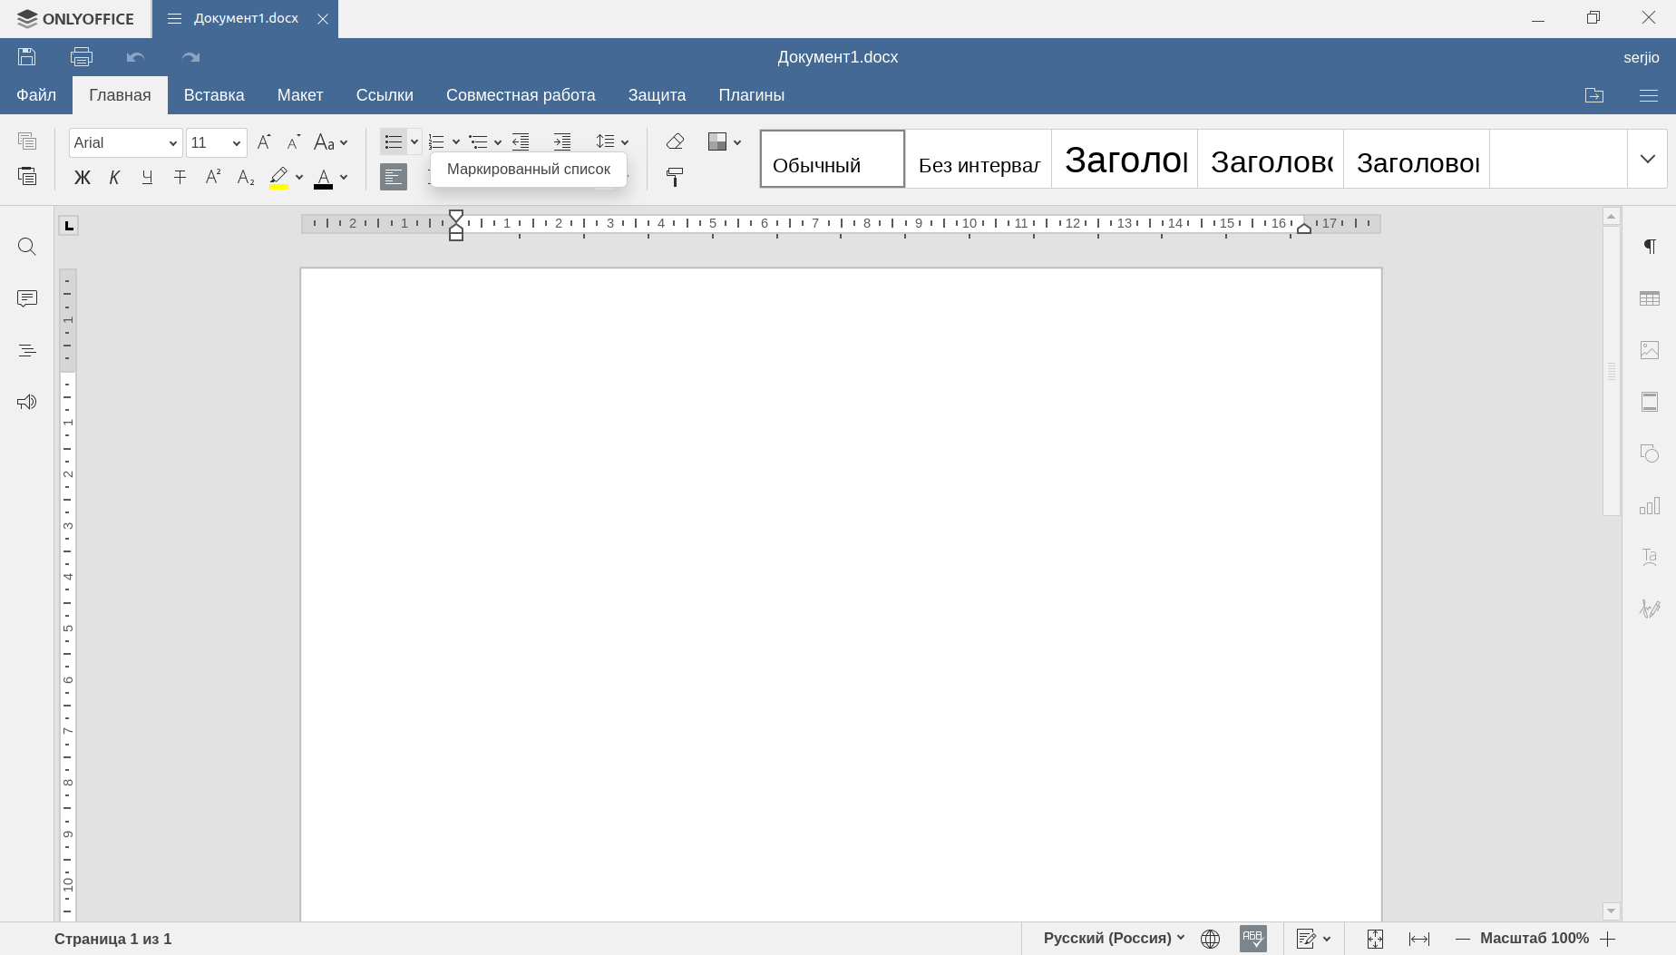Screen dimensions: 1676x955
Task: Open font color dropdown arrow
Action: 344,178
